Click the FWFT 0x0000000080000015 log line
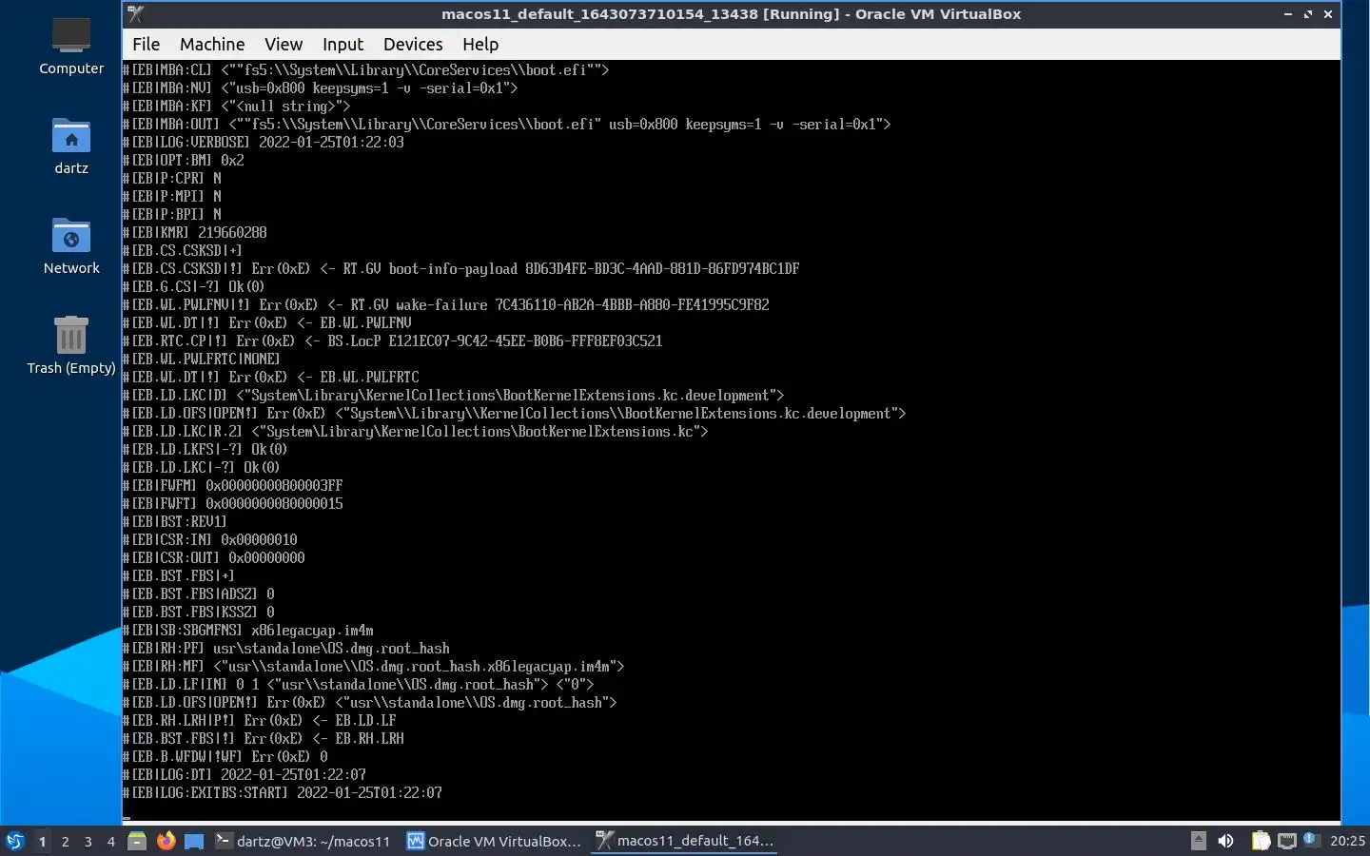1370x856 pixels. pos(233,503)
